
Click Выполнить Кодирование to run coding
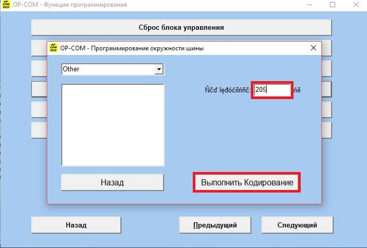point(247,182)
